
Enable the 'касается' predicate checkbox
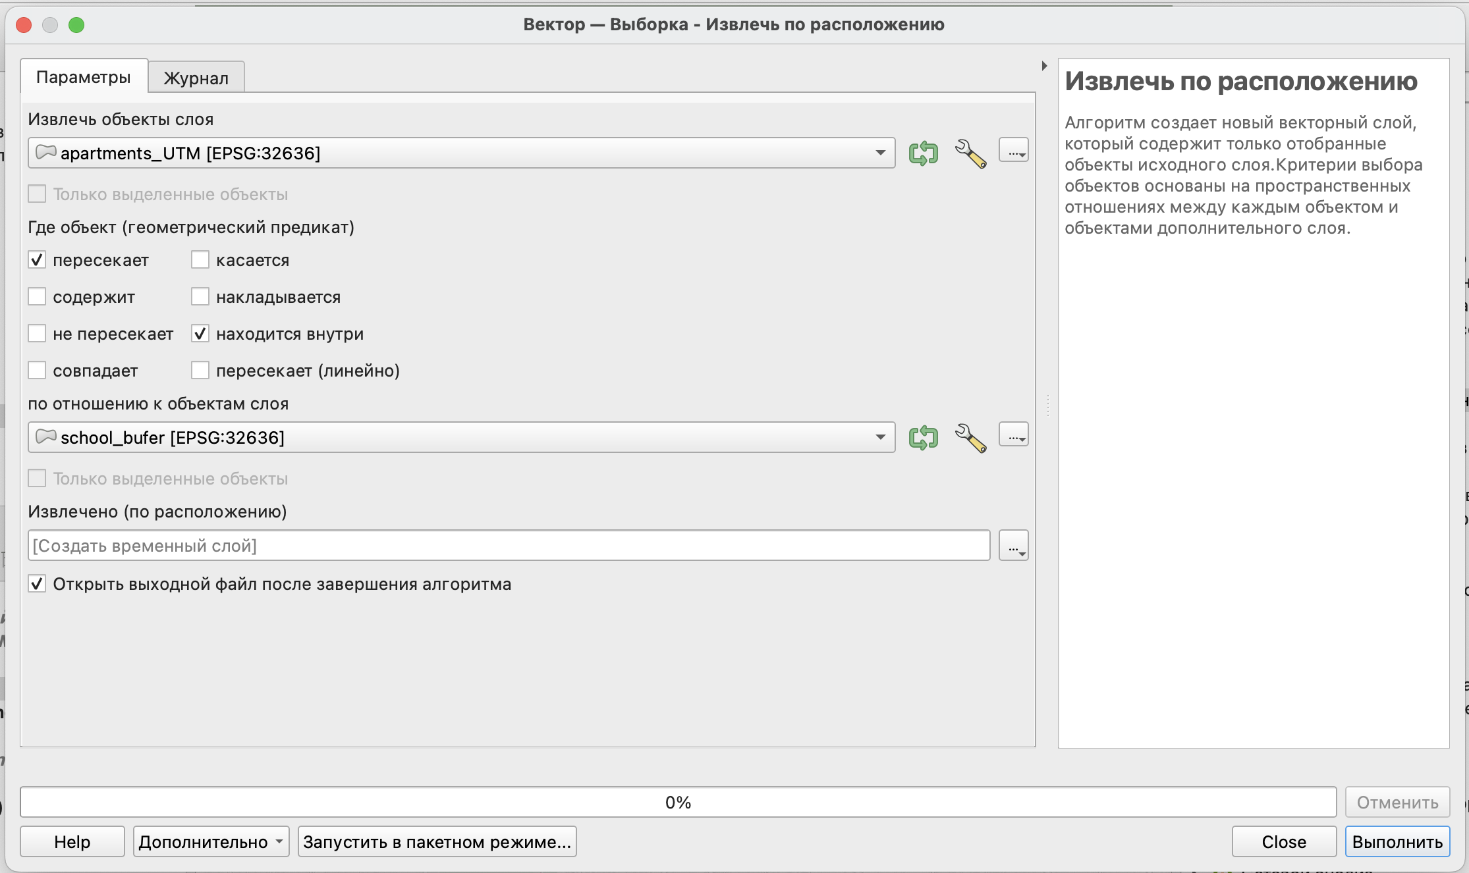[200, 260]
